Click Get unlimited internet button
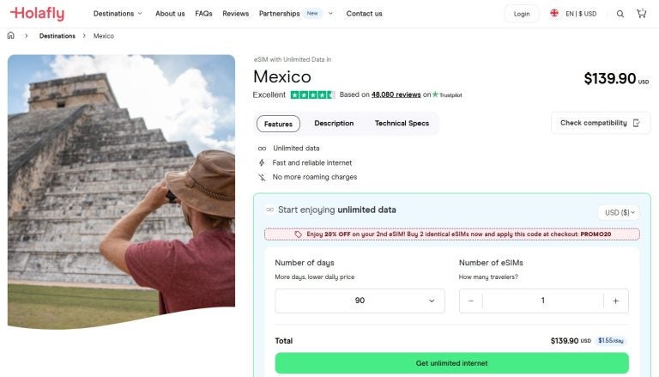 tap(450, 363)
